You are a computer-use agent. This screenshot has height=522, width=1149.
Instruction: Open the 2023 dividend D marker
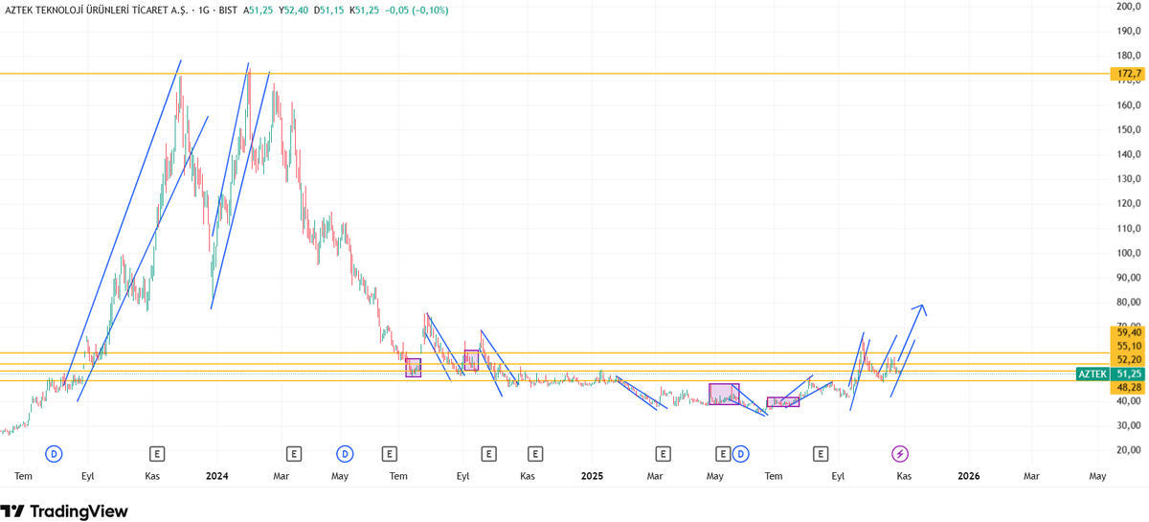tap(55, 453)
